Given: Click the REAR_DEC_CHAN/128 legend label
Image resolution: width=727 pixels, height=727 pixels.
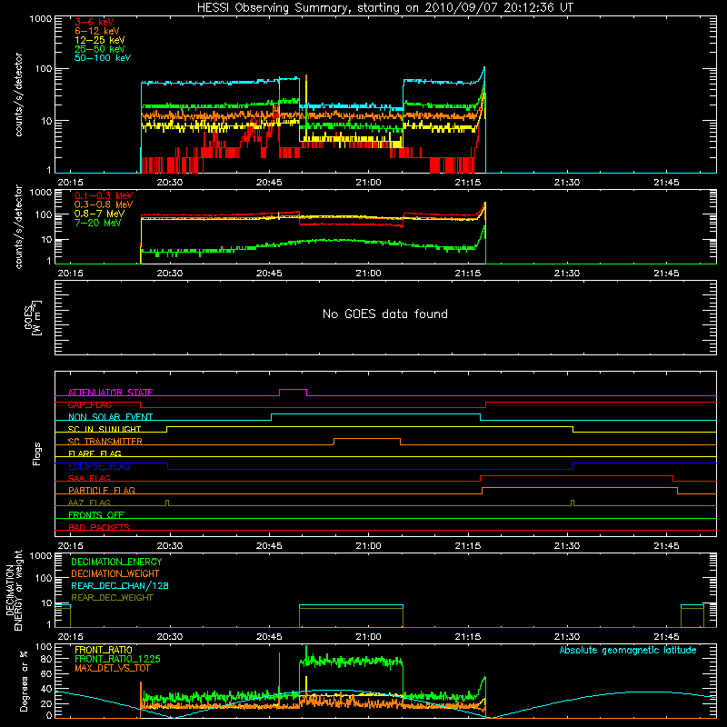Looking at the screenshot, I should click(x=120, y=585).
